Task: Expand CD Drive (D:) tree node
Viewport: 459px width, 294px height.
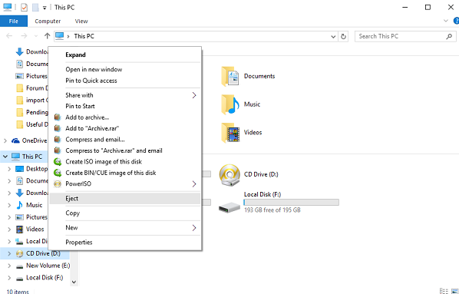Action: [x=9, y=253]
